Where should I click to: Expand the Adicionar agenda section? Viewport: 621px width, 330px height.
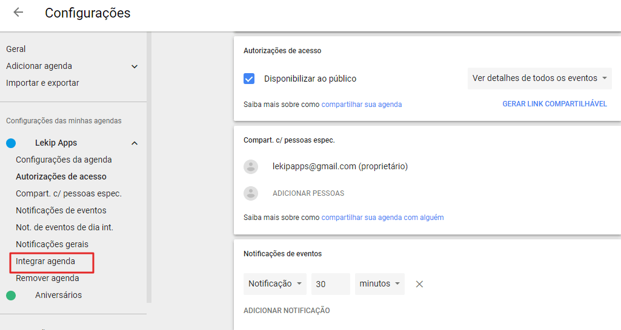pos(134,66)
